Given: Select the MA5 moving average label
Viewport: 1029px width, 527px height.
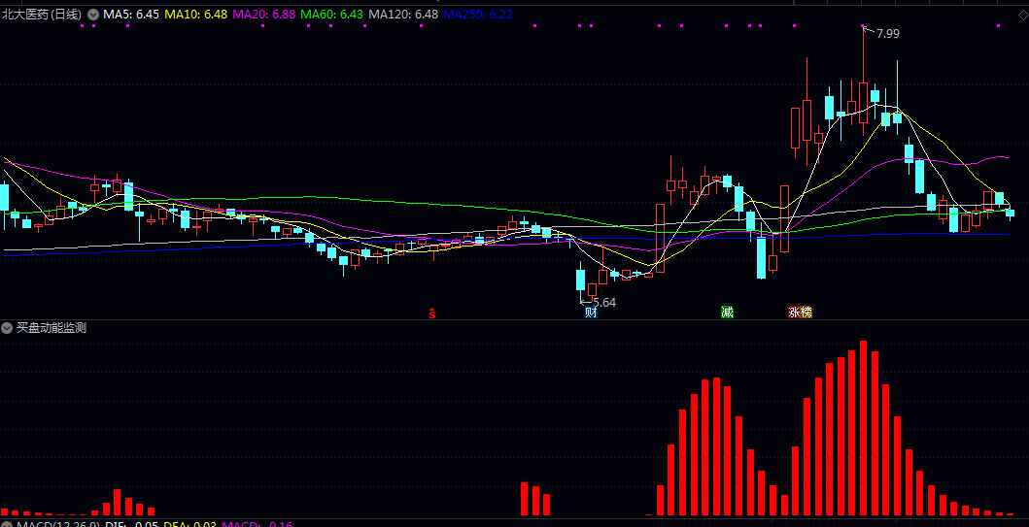Looking at the screenshot, I should click(131, 15).
